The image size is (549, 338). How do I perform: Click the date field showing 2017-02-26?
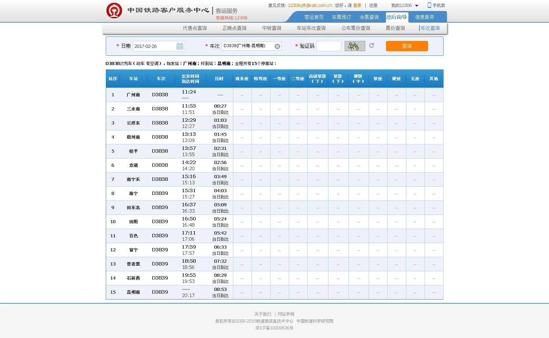point(154,46)
